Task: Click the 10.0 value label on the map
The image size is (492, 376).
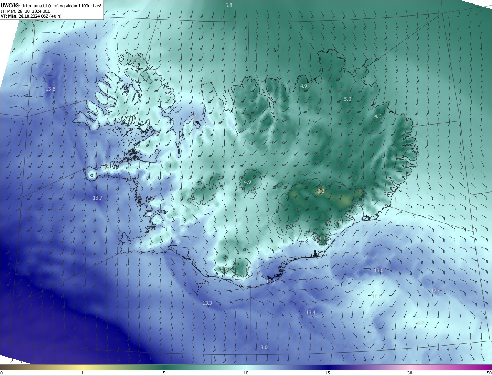Action: pyautogui.click(x=377, y=296)
